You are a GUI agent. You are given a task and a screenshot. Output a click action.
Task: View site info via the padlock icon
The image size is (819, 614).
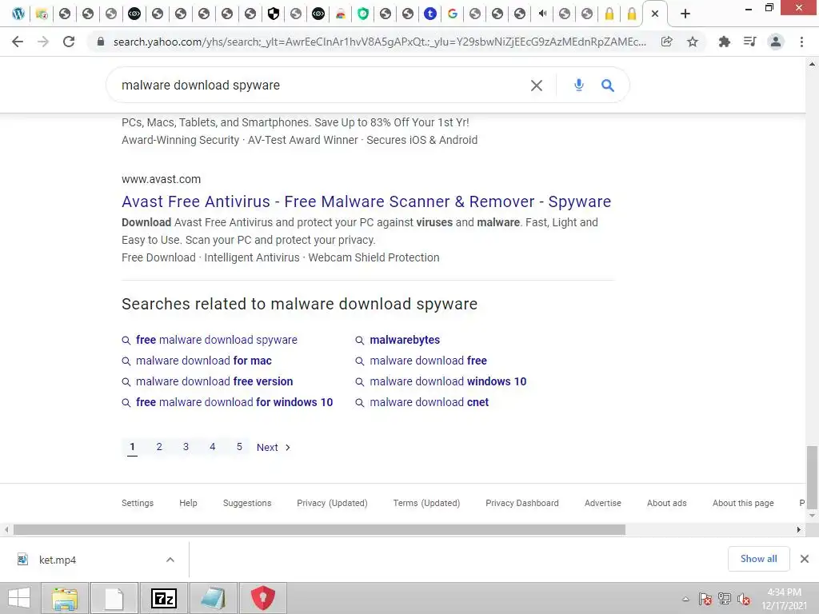(101, 42)
